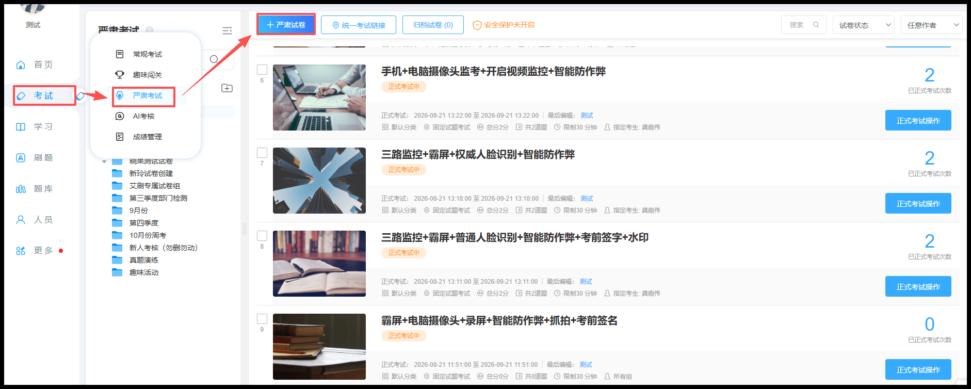Click the 搜索 input field
Image resolution: width=971 pixels, height=389 pixels.
804,25
